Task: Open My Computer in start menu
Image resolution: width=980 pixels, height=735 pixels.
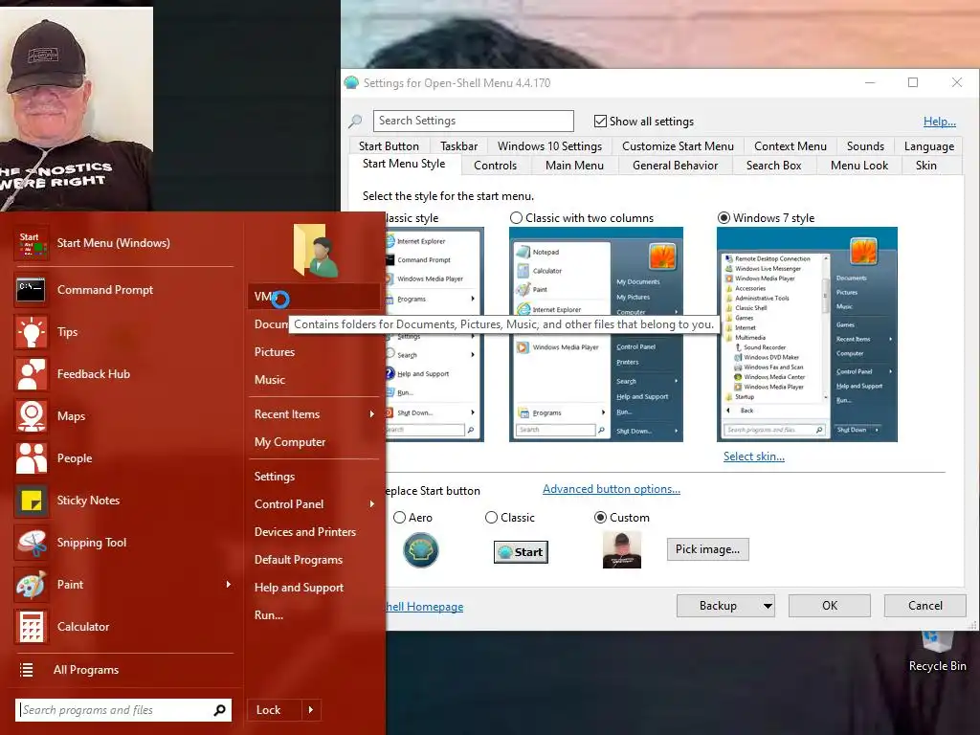Action: (x=314, y=442)
